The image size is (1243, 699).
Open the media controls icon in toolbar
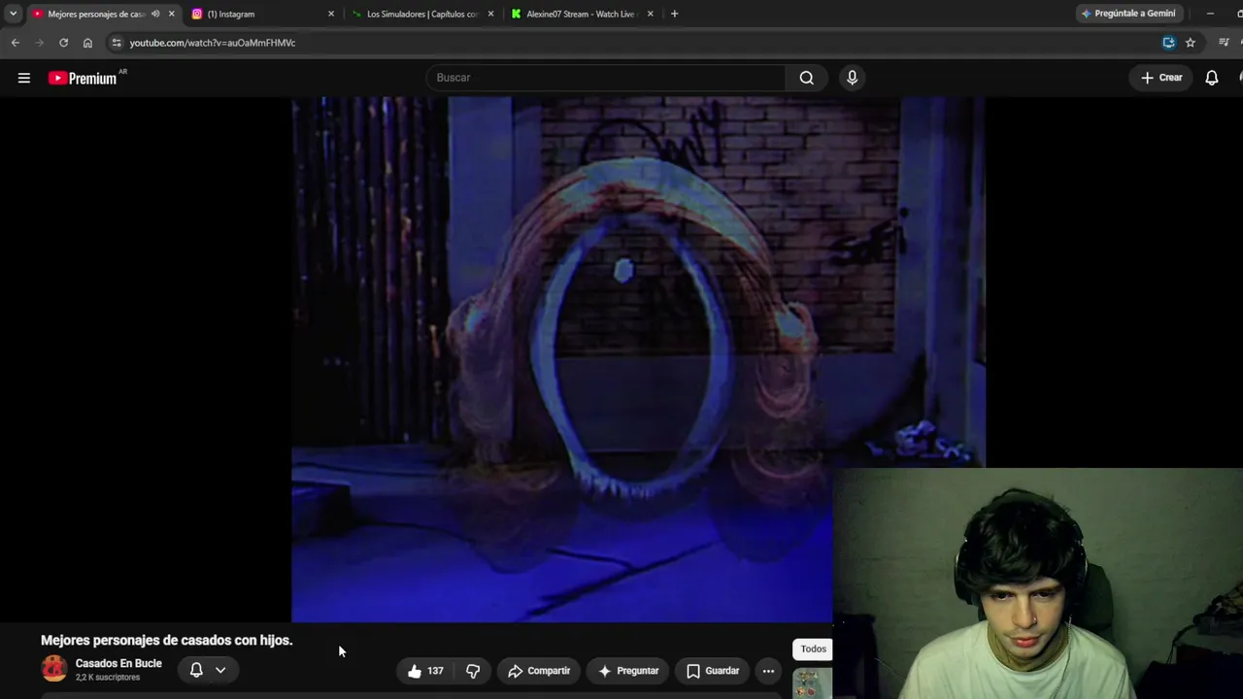[1224, 43]
